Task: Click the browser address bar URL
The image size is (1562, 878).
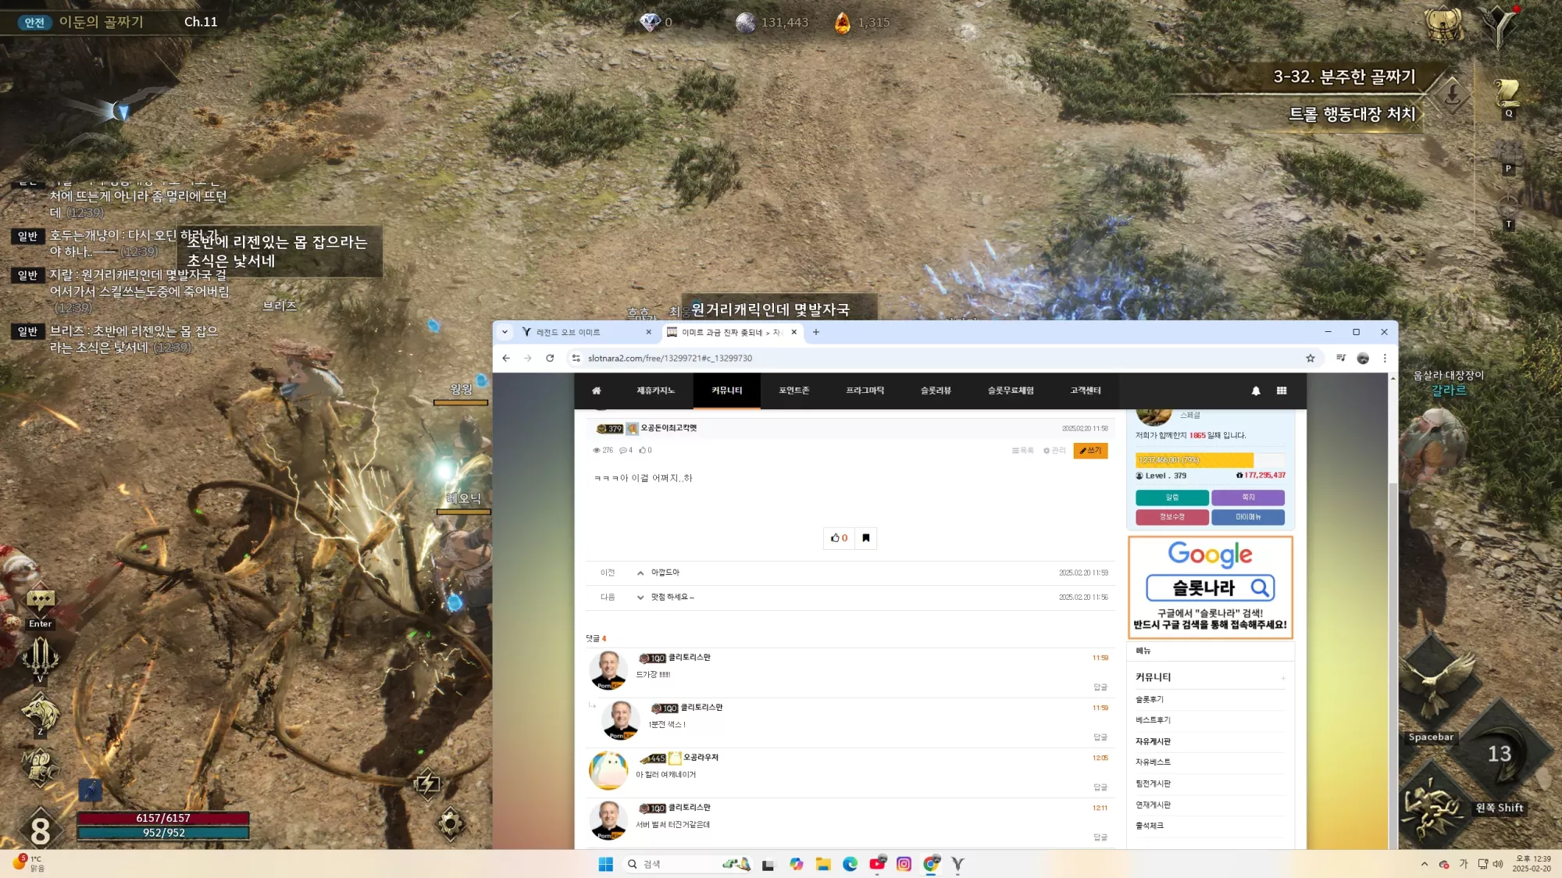Action: pyautogui.click(x=670, y=358)
